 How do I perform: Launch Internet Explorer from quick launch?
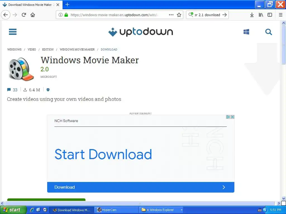32,210
